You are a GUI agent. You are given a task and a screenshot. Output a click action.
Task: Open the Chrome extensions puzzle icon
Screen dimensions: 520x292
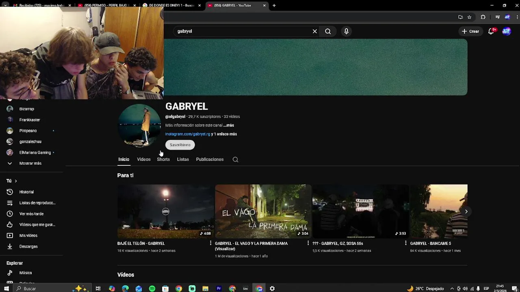pyautogui.click(x=483, y=17)
